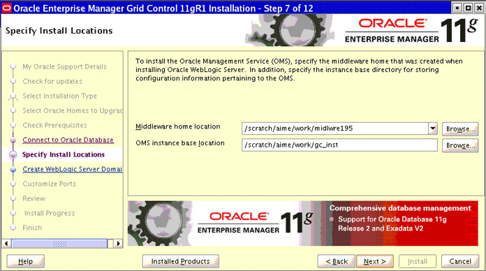Select Check Prerequisites step
486x271 pixels.
coord(54,125)
